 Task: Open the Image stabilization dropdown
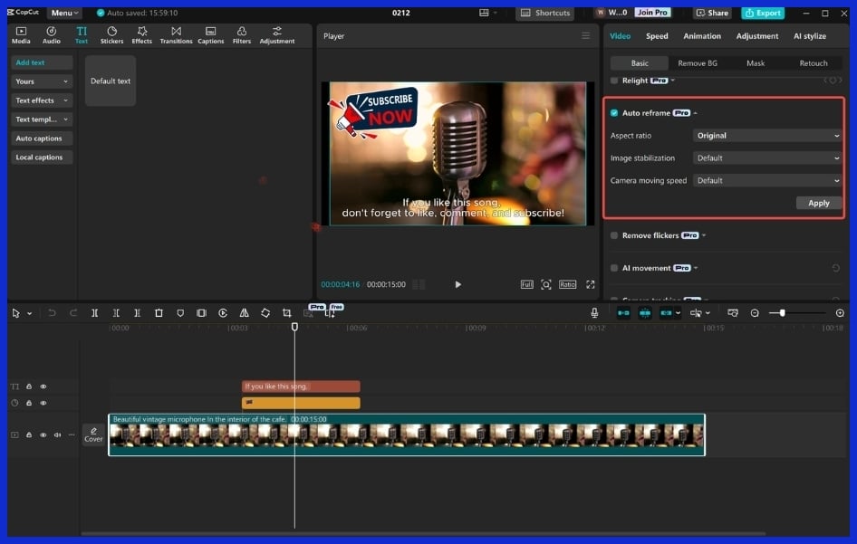pyautogui.click(x=766, y=157)
